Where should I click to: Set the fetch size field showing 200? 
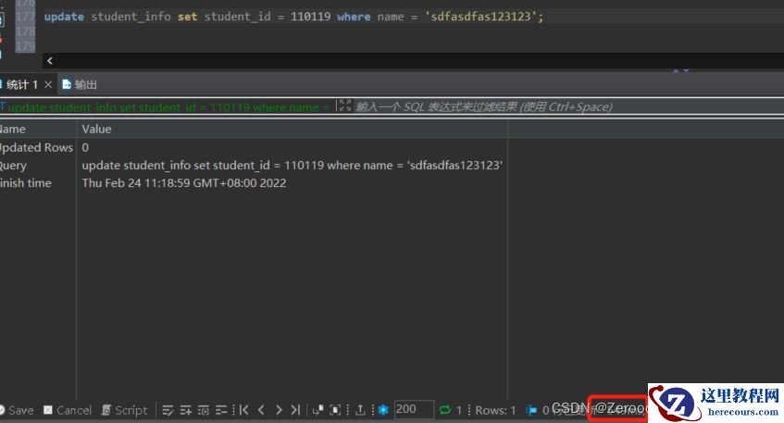(414, 409)
